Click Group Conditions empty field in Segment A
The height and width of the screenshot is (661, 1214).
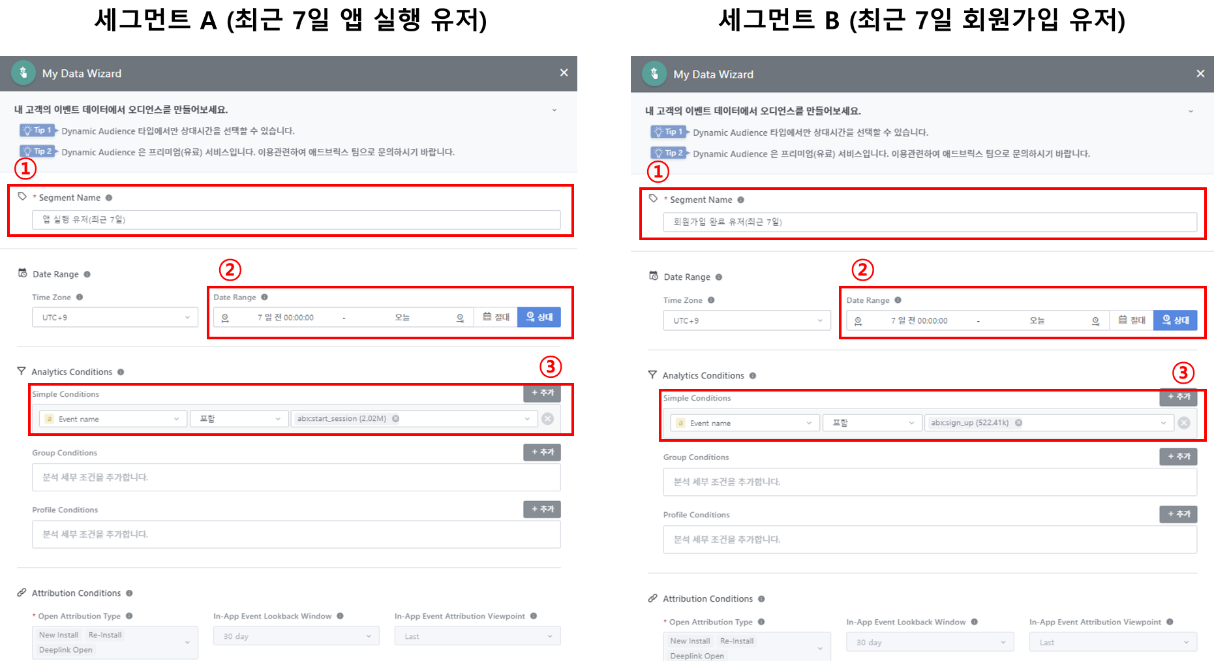coord(296,478)
